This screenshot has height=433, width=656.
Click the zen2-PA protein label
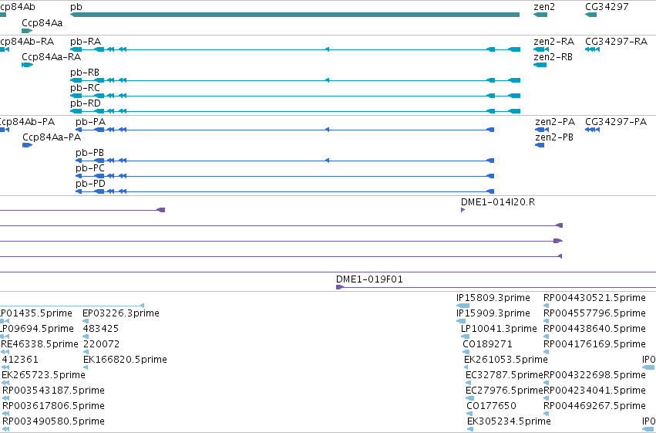(x=555, y=122)
